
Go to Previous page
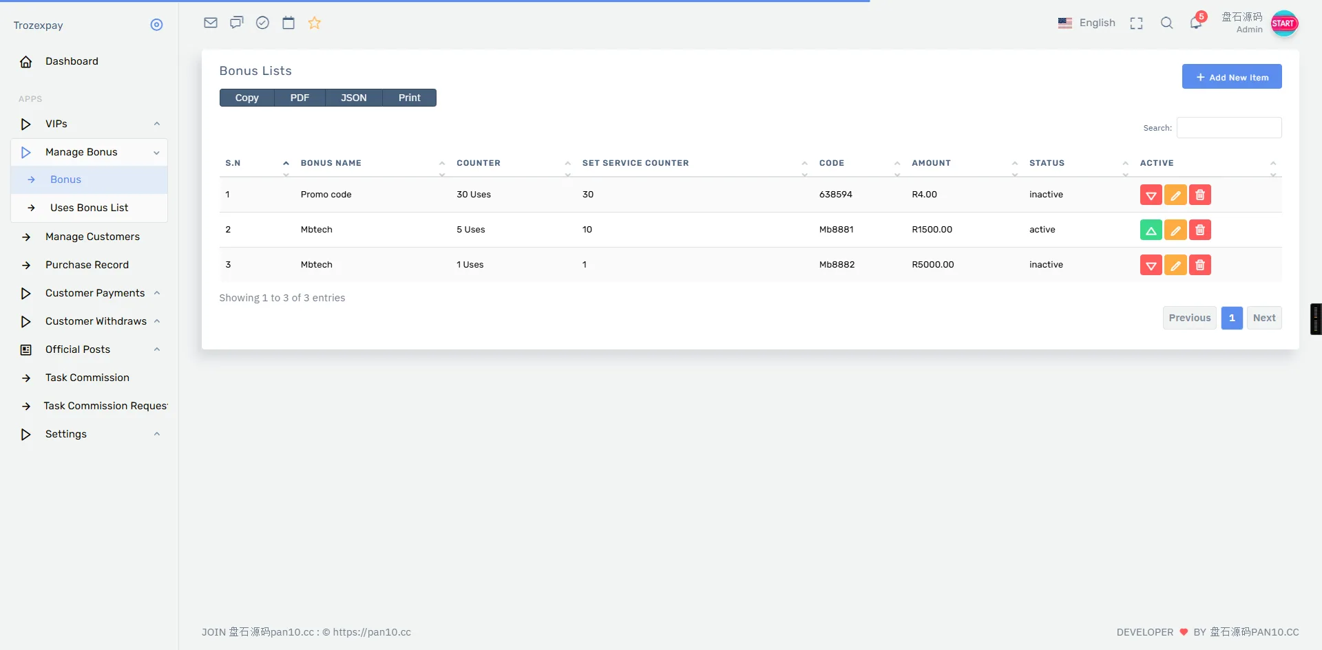[x=1189, y=318]
